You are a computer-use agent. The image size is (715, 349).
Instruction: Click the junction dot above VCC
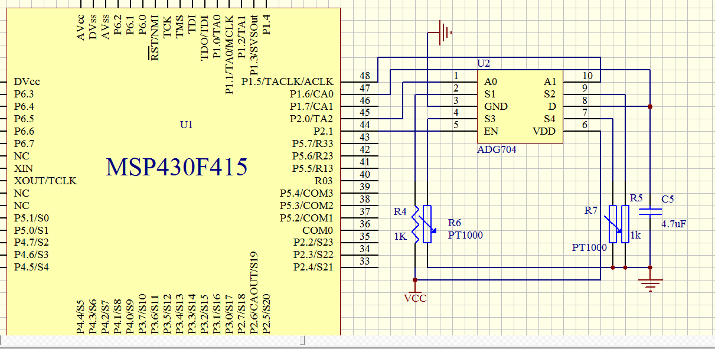[x=416, y=280]
